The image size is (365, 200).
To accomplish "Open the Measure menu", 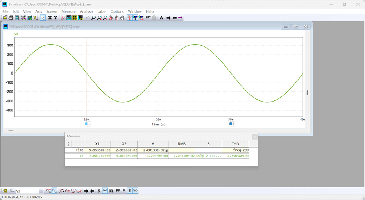I will click(68, 11).
